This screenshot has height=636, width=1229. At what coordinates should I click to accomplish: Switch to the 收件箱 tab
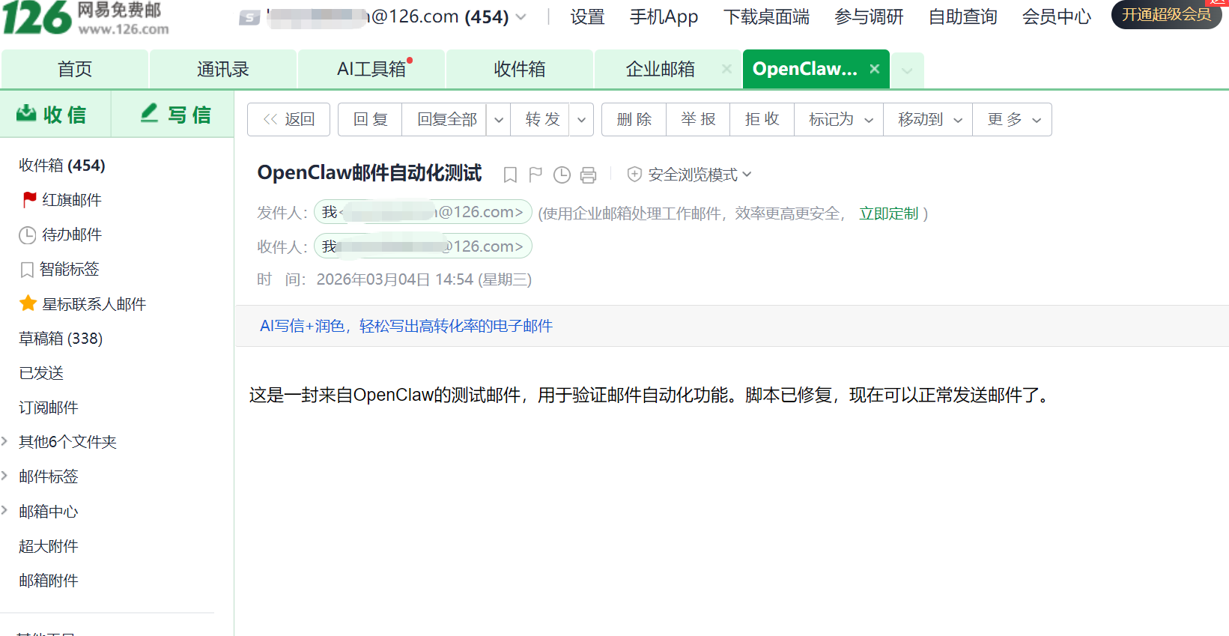[x=520, y=69]
